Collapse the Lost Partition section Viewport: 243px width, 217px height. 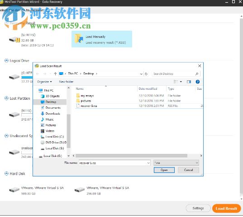coord(6,98)
